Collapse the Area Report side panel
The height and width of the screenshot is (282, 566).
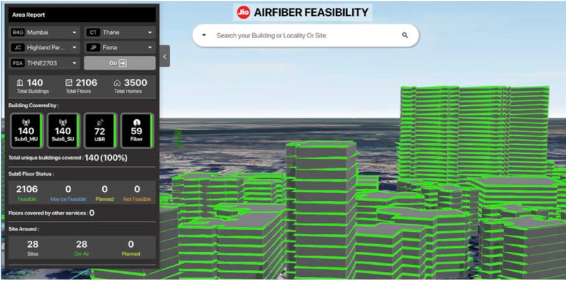165,57
